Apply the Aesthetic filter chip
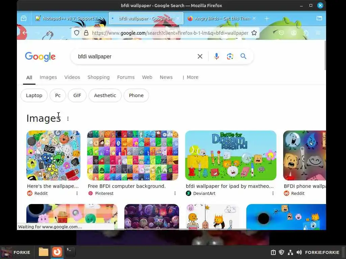The width and height of the screenshot is (346, 259). pos(105,95)
